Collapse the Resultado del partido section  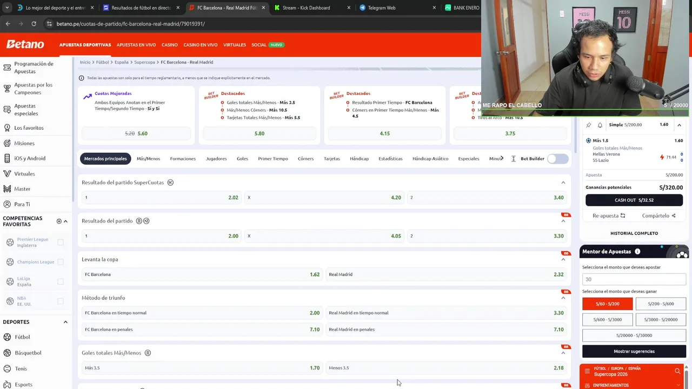click(x=563, y=221)
